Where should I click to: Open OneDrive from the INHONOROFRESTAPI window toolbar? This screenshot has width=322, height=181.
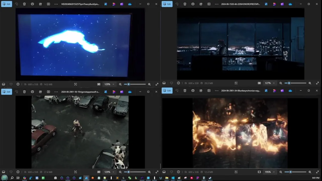point(290,4)
